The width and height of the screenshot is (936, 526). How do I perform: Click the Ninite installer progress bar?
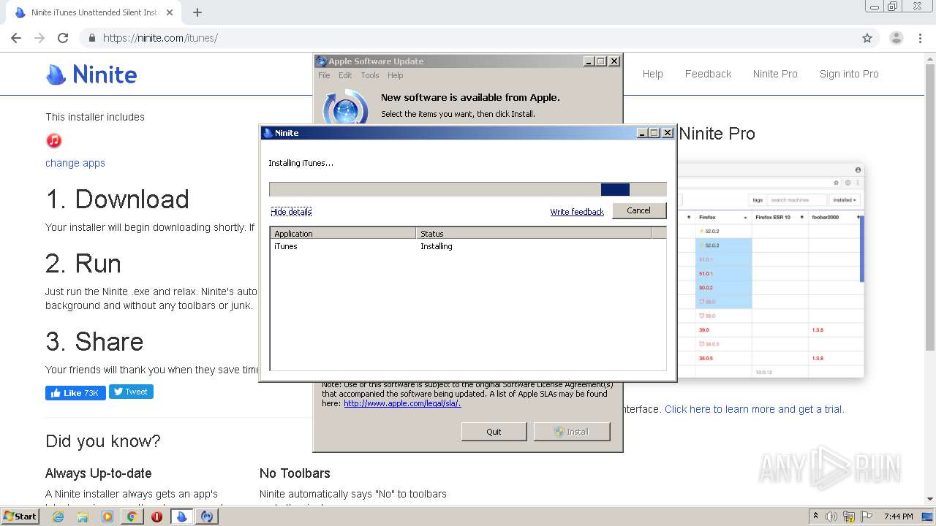pos(468,189)
